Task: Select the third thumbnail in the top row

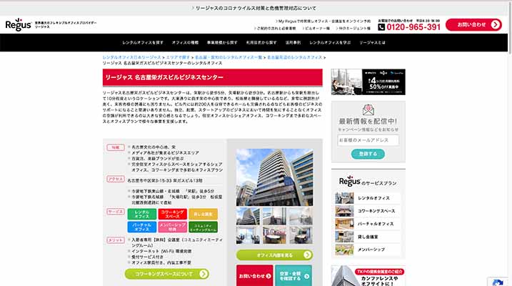Action: 301,216
